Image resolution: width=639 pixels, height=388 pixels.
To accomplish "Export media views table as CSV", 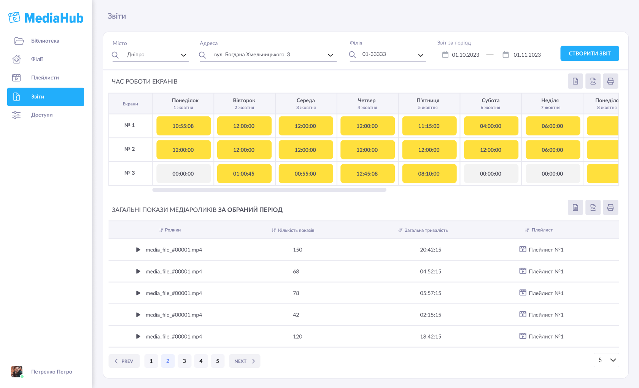I will coord(593,207).
